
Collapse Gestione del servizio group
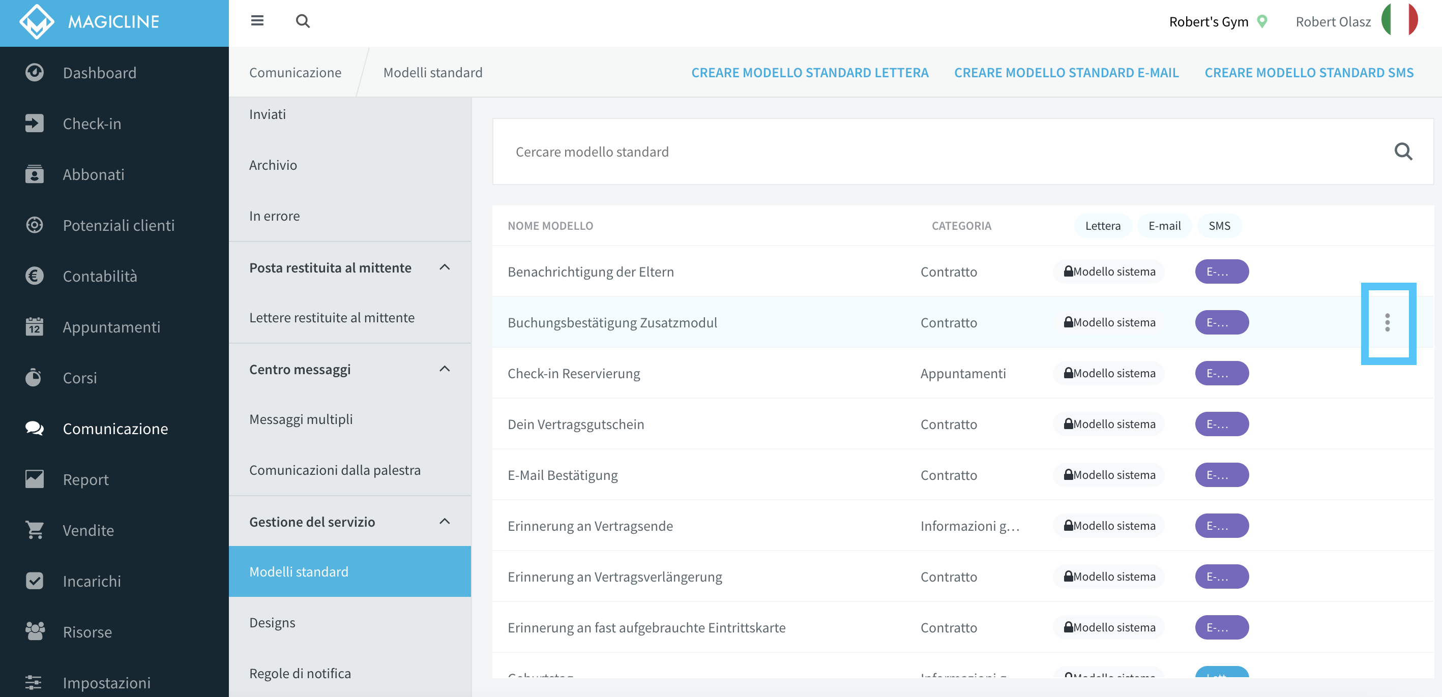(x=445, y=522)
